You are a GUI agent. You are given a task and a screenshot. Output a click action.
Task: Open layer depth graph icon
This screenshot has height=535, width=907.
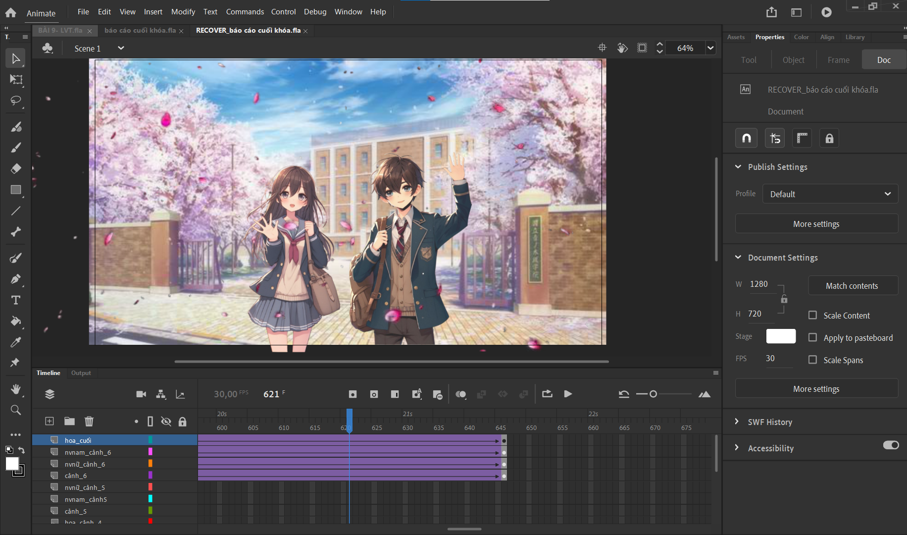[180, 394]
